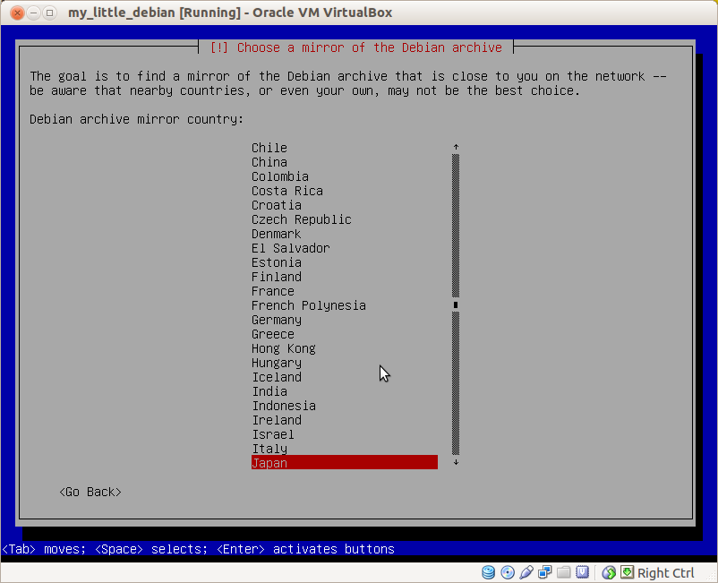718x583 pixels.
Task: Maximize the VirtualBox window
Action: 49,13
